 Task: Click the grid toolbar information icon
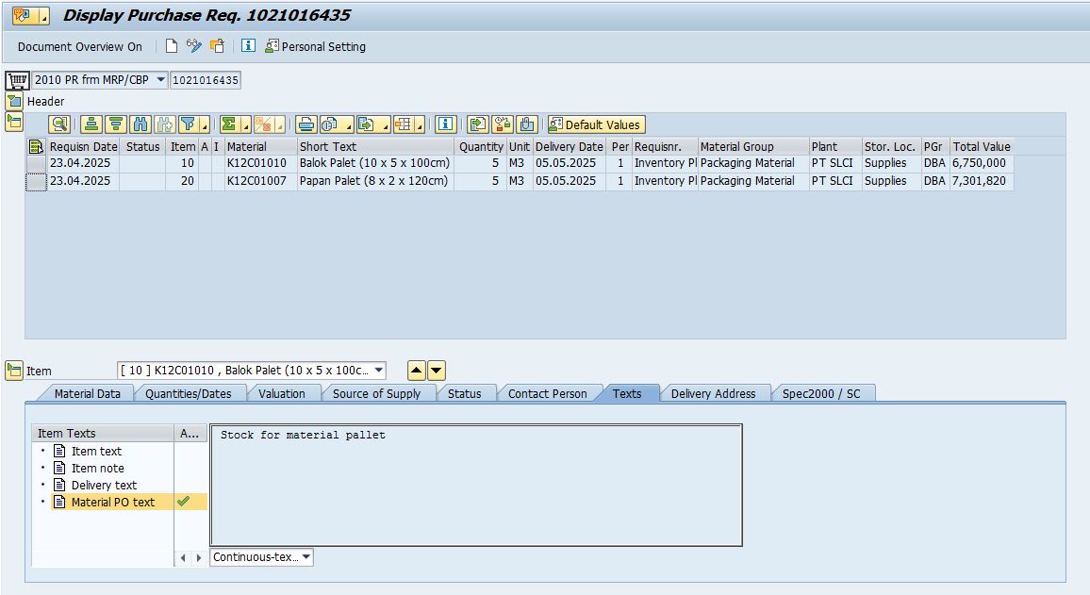pyautogui.click(x=446, y=124)
